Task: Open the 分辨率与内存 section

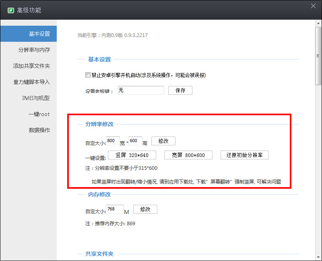Action: point(34,50)
